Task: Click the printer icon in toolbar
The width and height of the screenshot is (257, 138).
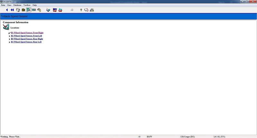Action: coord(92,10)
